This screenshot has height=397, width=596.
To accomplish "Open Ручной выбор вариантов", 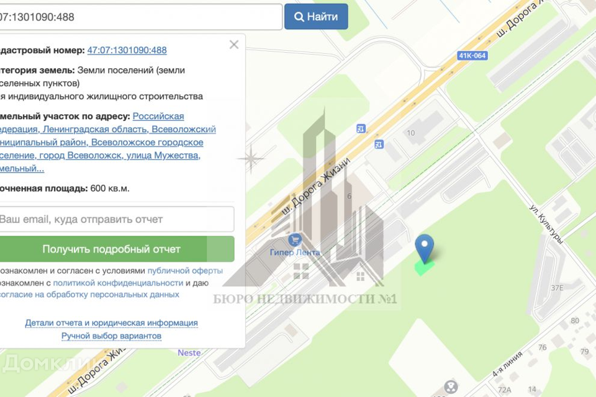I will 111,336.
